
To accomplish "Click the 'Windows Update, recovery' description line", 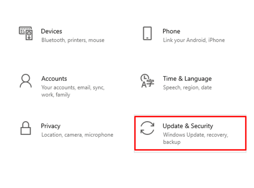I will point(195,135).
